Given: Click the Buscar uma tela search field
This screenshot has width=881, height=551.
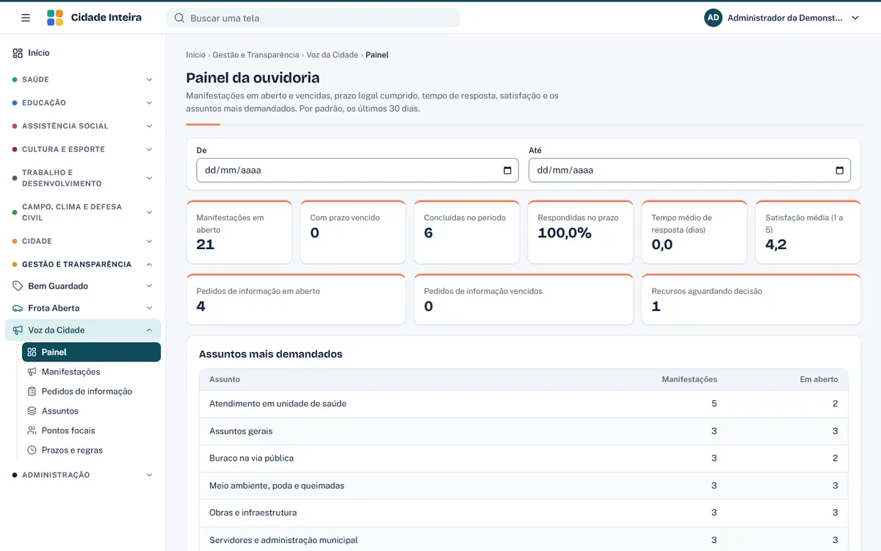Looking at the screenshot, I should [313, 18].
